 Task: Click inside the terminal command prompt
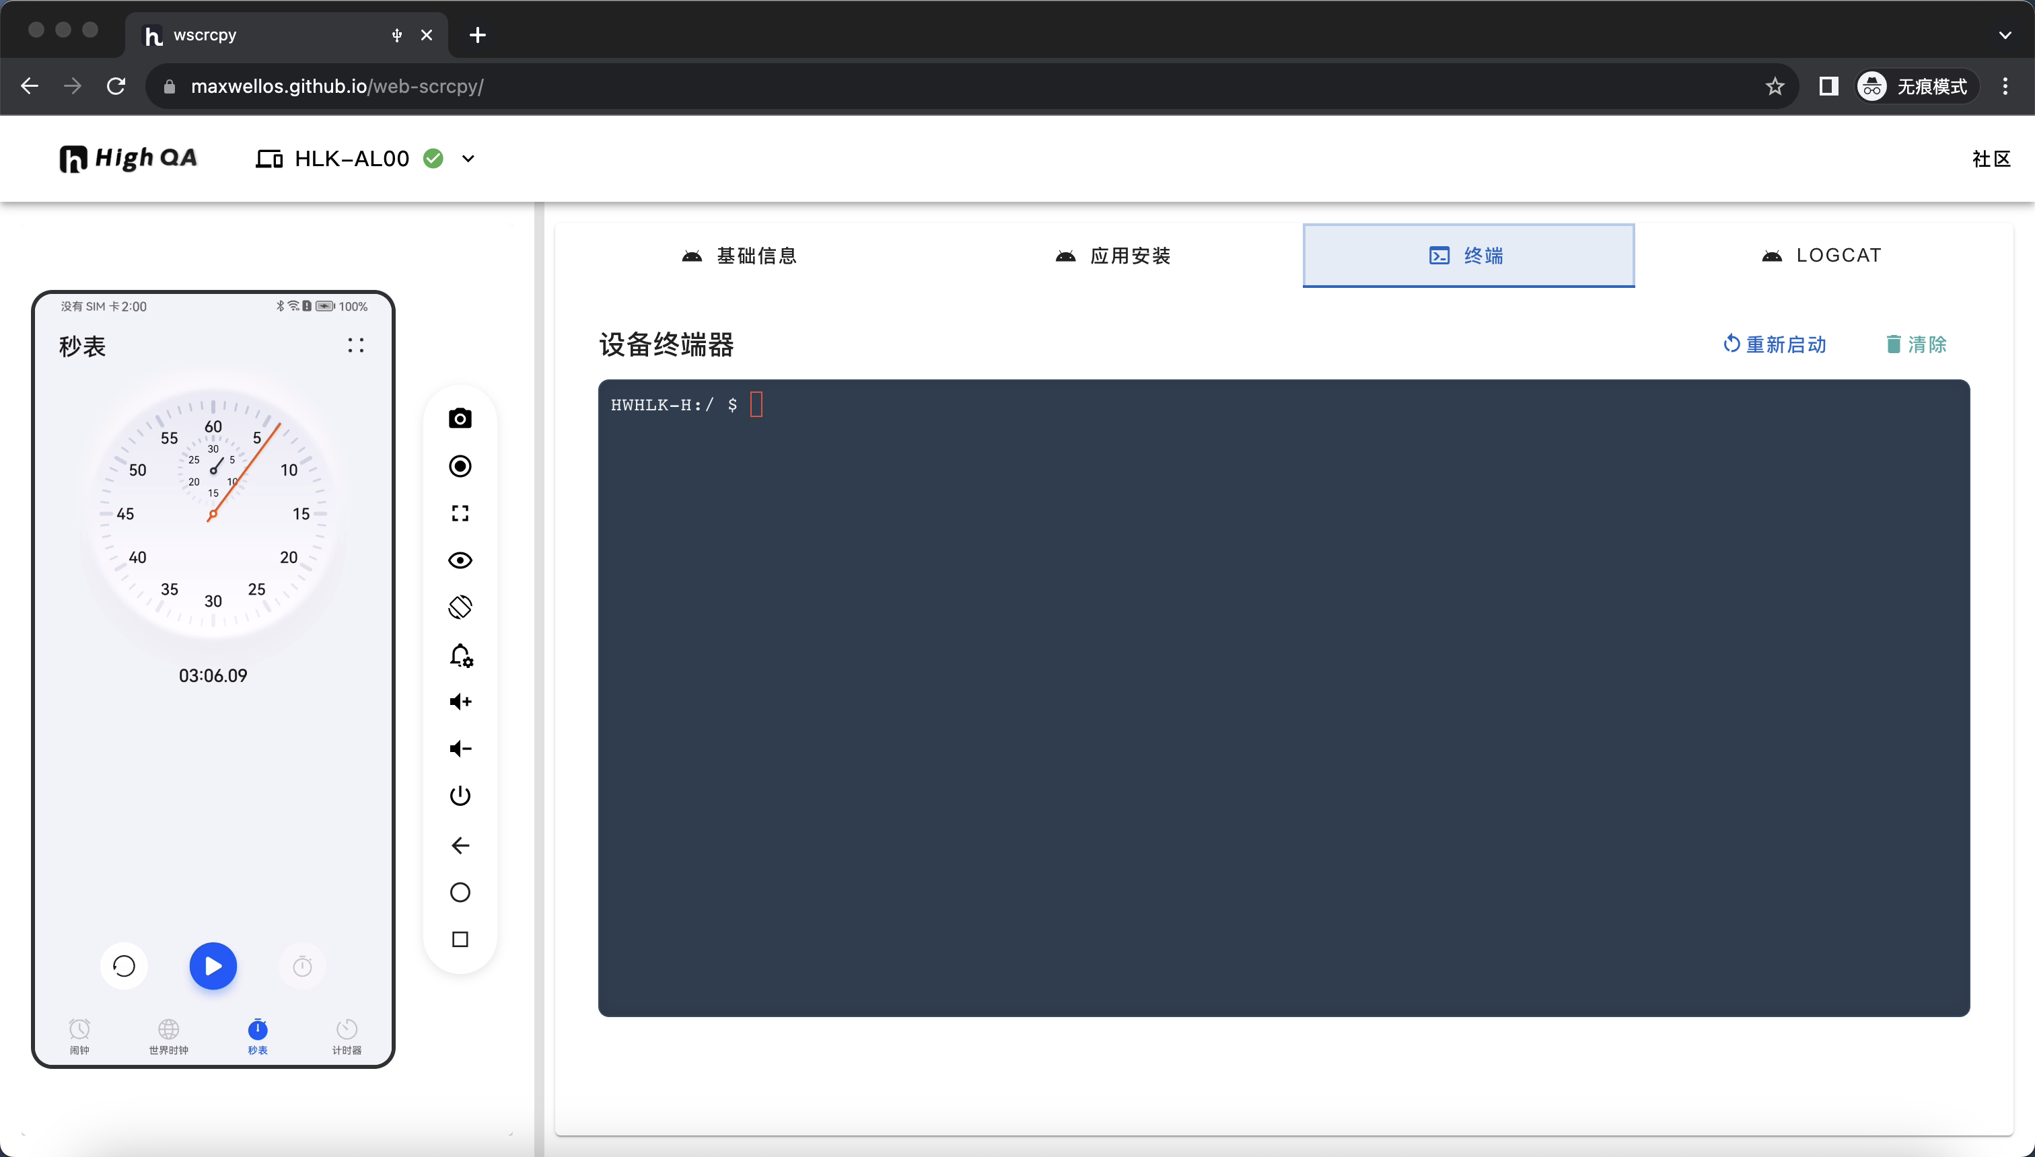click(x=757, y=405)
